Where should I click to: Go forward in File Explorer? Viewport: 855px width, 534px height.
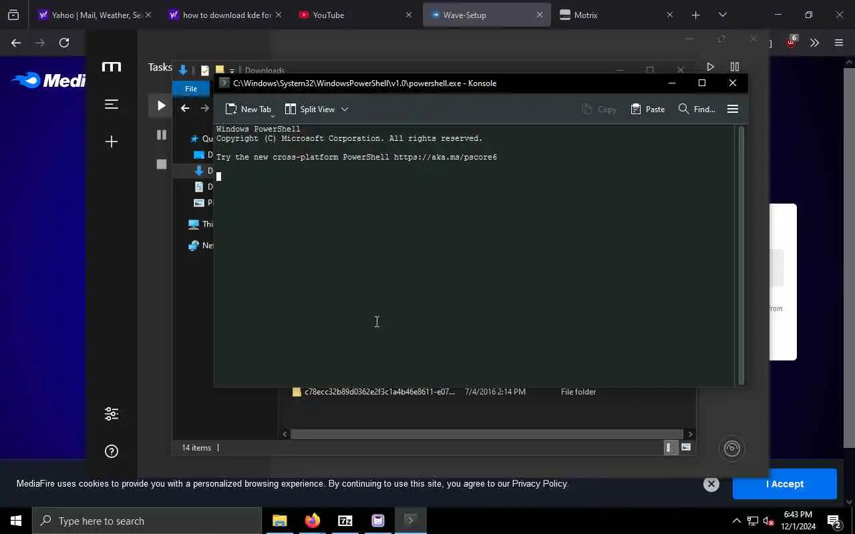204,108
